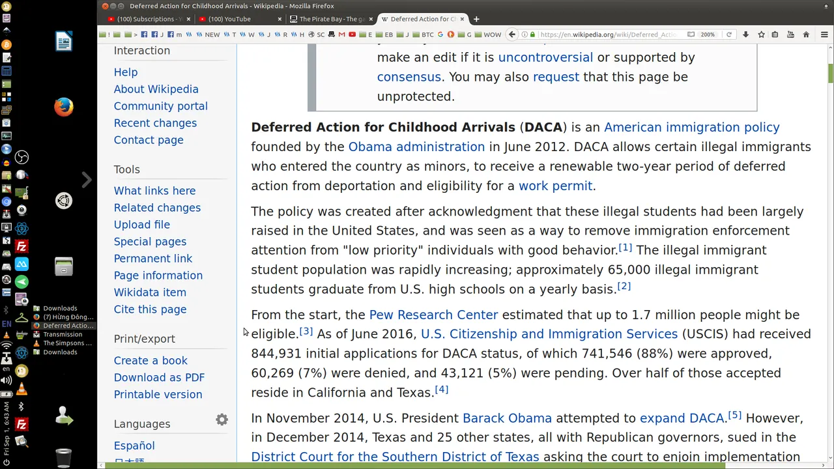This screenshot has height=469, width=834.
Task: Open Wikipedia Help link
Action: tap(126, 72)
